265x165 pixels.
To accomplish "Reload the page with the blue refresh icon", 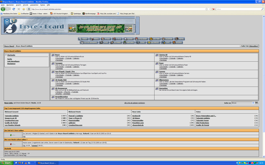I will point(14,9).
